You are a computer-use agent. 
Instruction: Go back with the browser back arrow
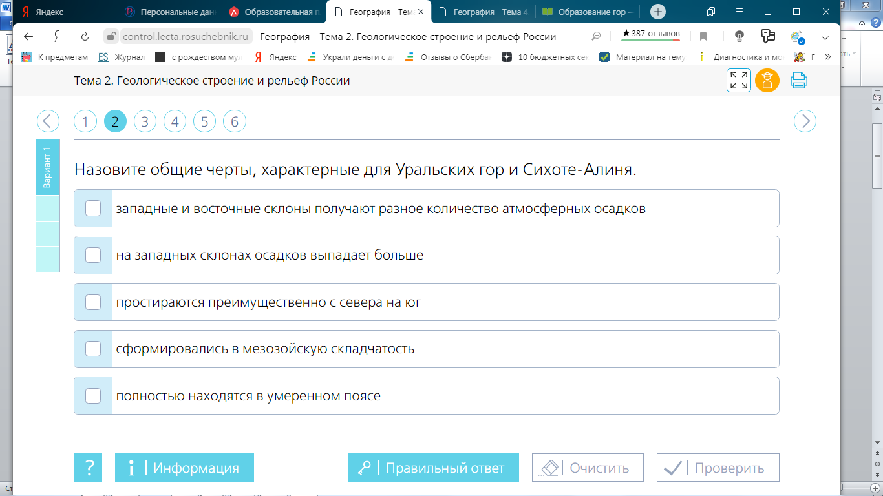click(28, 37)
